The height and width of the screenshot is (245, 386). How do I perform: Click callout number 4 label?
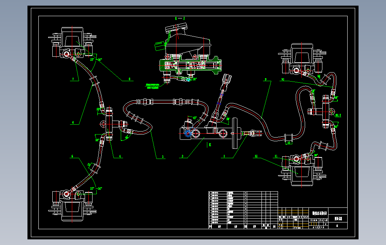click(120, 156)
